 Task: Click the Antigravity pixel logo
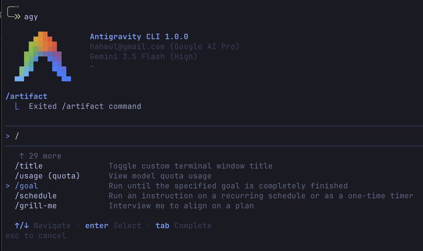tap(43, 56)
